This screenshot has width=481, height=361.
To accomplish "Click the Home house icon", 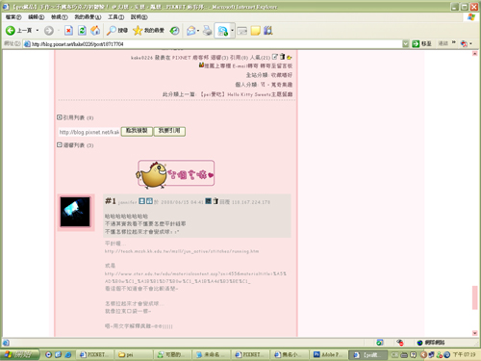I will tap(95, 31).
